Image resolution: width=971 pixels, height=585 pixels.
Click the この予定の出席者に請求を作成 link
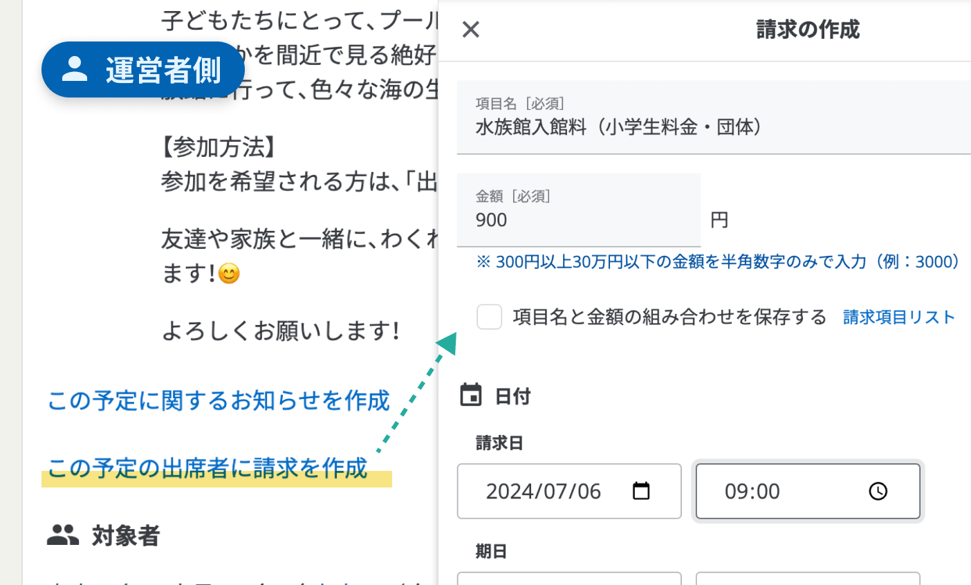[x=207, y=468]
